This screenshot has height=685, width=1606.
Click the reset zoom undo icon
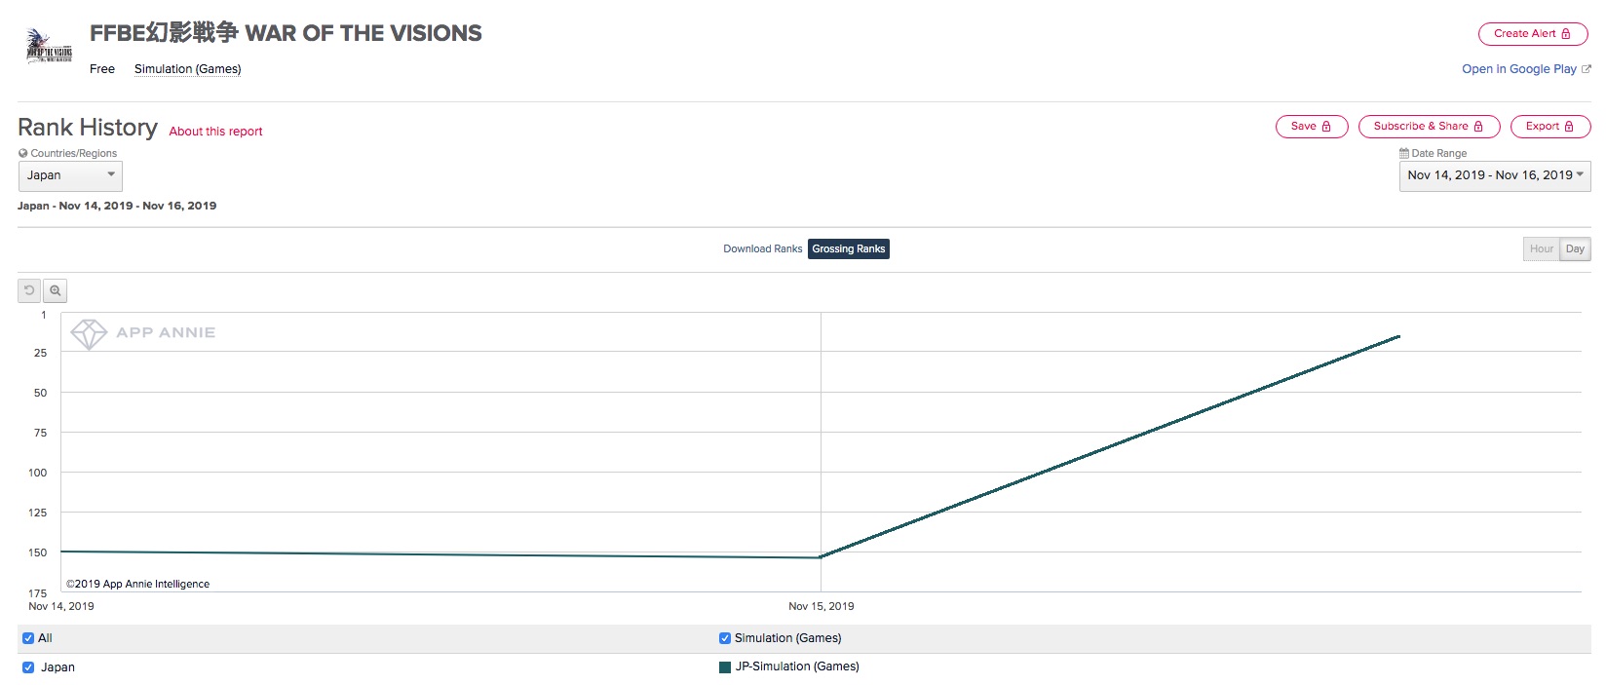pyautogui.click(x=29, y=290)
